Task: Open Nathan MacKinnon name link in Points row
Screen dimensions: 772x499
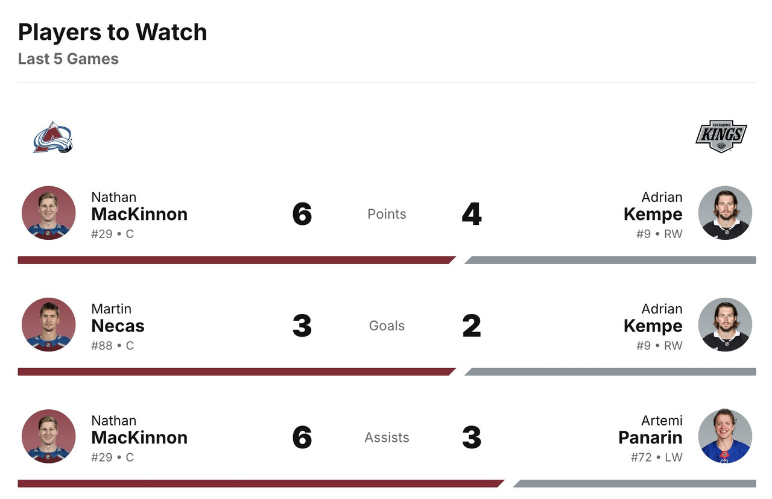Action: 139,214
